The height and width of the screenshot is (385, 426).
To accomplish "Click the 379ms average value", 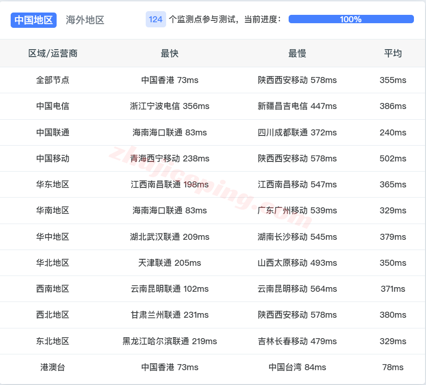I will coord(393,237).
